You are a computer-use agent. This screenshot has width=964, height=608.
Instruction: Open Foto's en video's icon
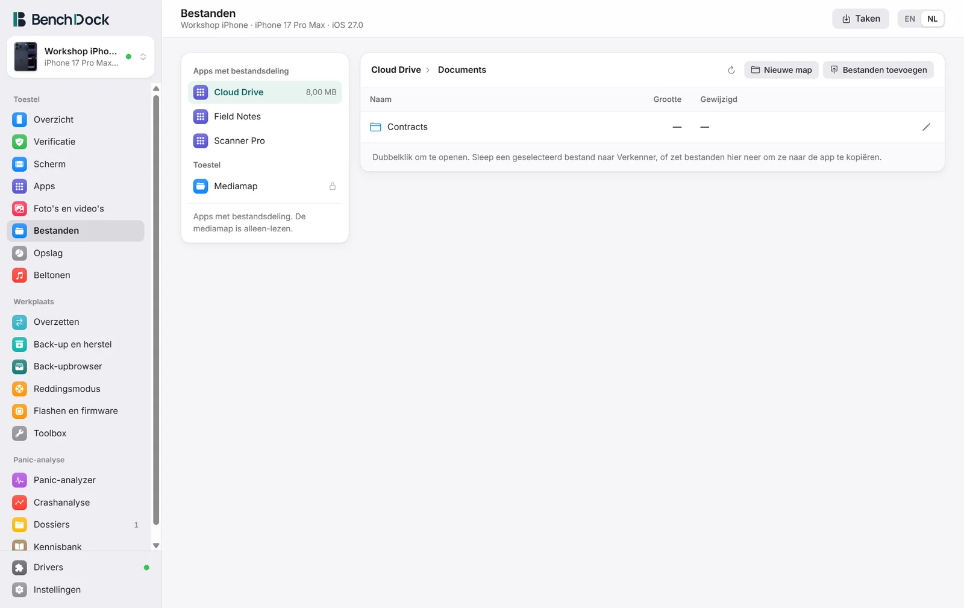(x=19, y=208)
